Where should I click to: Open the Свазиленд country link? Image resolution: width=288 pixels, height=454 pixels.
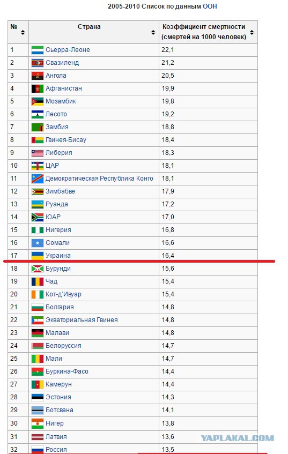tap(62, 63)
